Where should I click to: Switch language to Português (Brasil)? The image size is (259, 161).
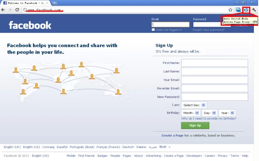(82, 147)
